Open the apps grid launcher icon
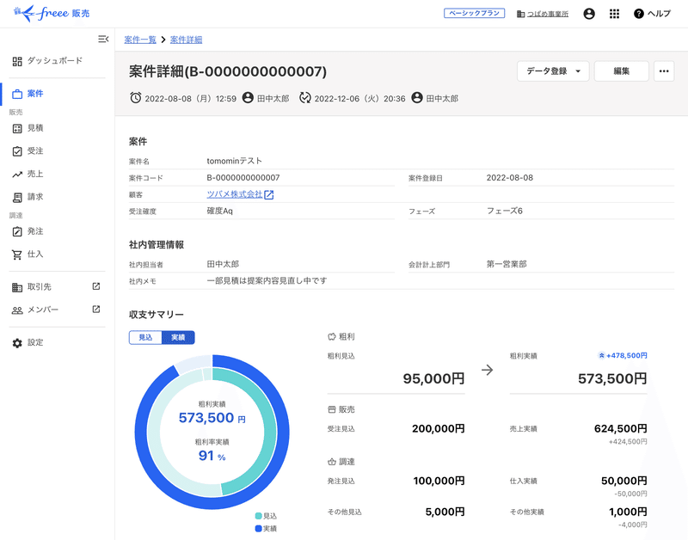688x540 pixels. 614,14
